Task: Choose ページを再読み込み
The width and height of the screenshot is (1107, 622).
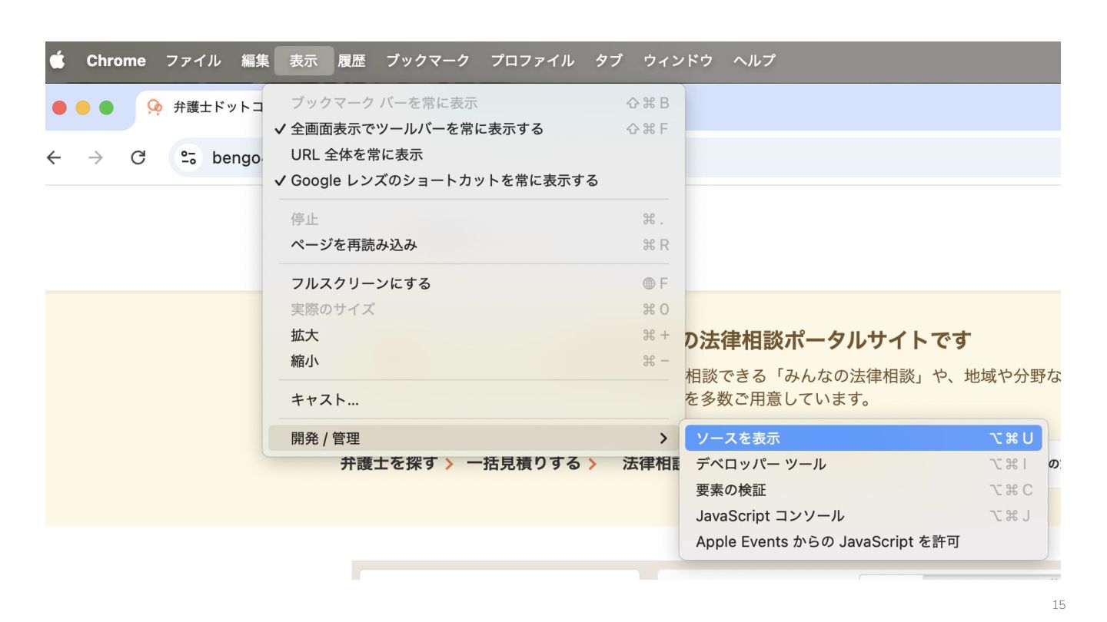Action: (474, 245)
